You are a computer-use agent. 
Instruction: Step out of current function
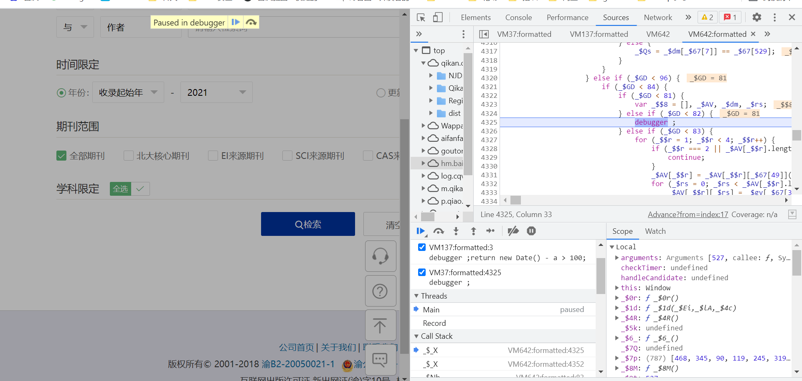point(473,231)
